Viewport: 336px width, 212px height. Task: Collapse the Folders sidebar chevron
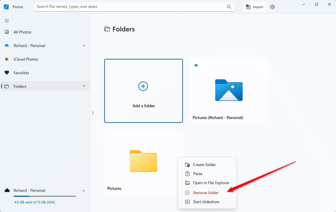[84, 86]
